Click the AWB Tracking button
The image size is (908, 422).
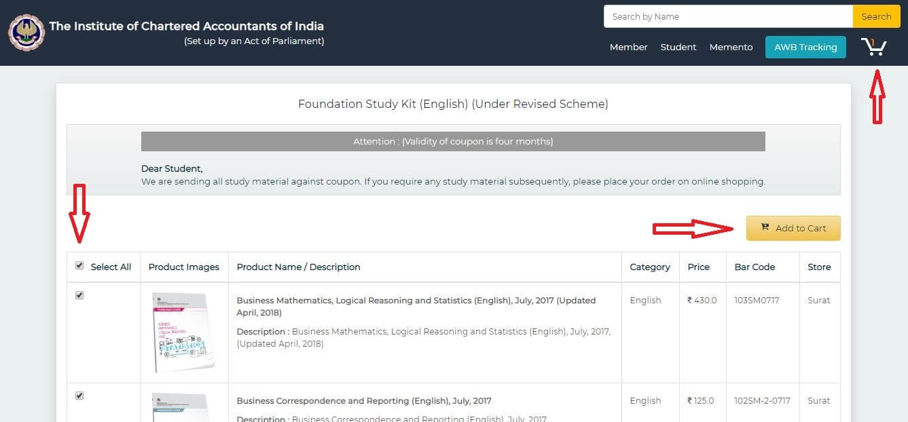coord(805,47)
